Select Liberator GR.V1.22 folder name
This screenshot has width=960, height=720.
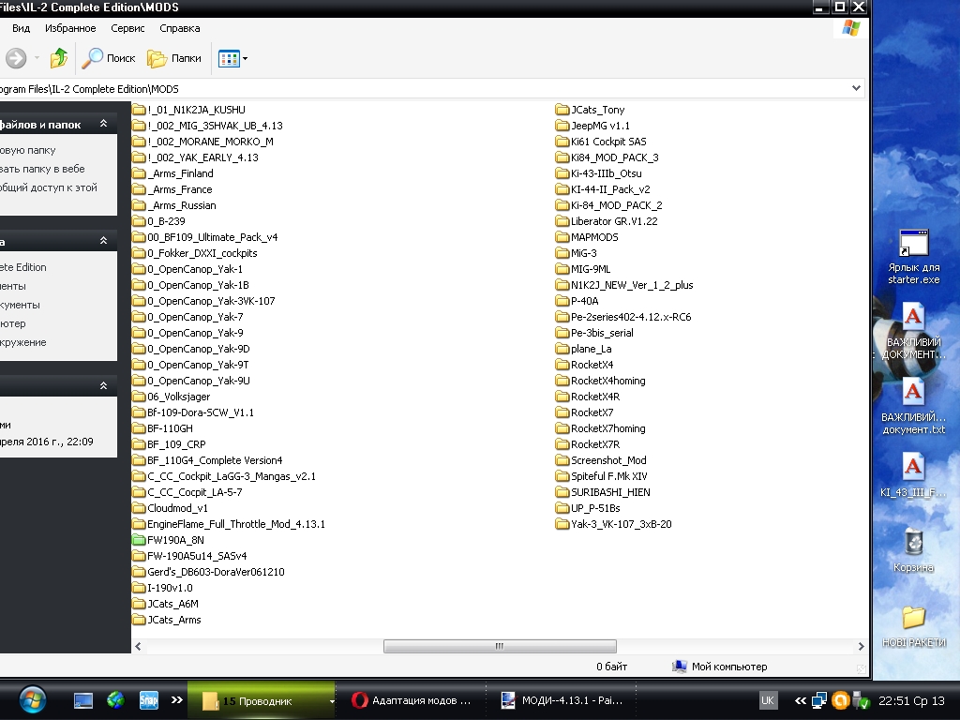[x=614, y=221]
